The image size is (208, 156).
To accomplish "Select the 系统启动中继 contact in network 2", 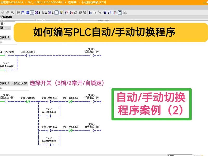I will pos(6,102).
